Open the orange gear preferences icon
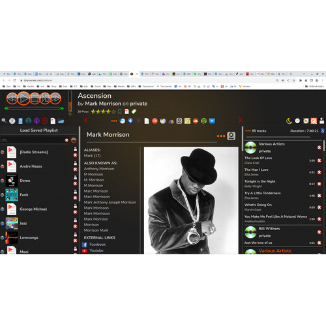 314,121
